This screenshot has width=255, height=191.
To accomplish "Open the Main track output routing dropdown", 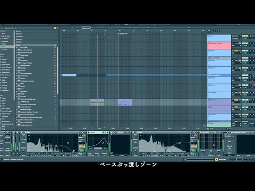I will point(236,126).
